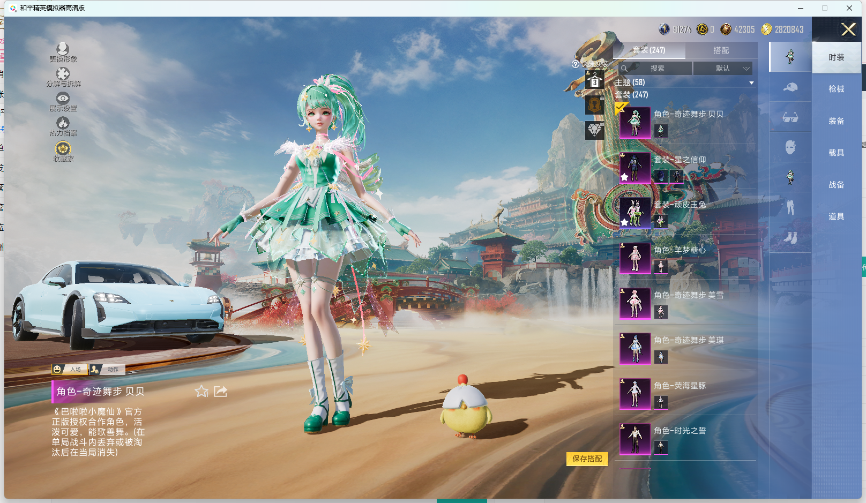
Task: Toggle the 入场 entrance emote button
Action: (68, 369)
